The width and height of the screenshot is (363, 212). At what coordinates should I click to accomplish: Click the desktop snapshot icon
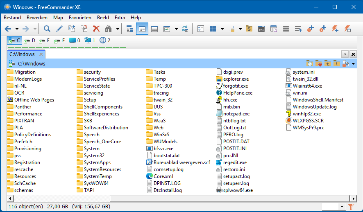point(231,29)
